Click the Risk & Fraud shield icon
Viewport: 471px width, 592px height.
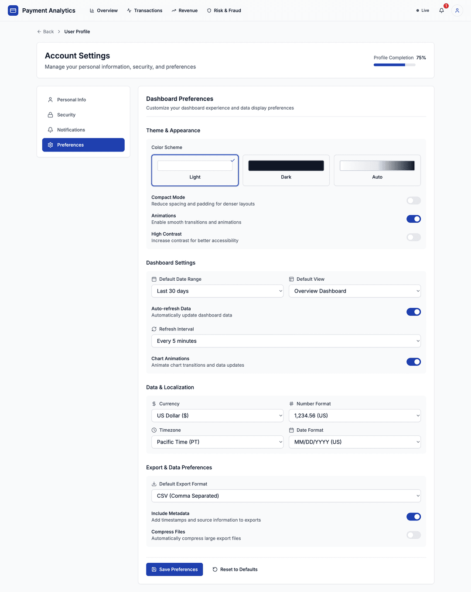209,10
